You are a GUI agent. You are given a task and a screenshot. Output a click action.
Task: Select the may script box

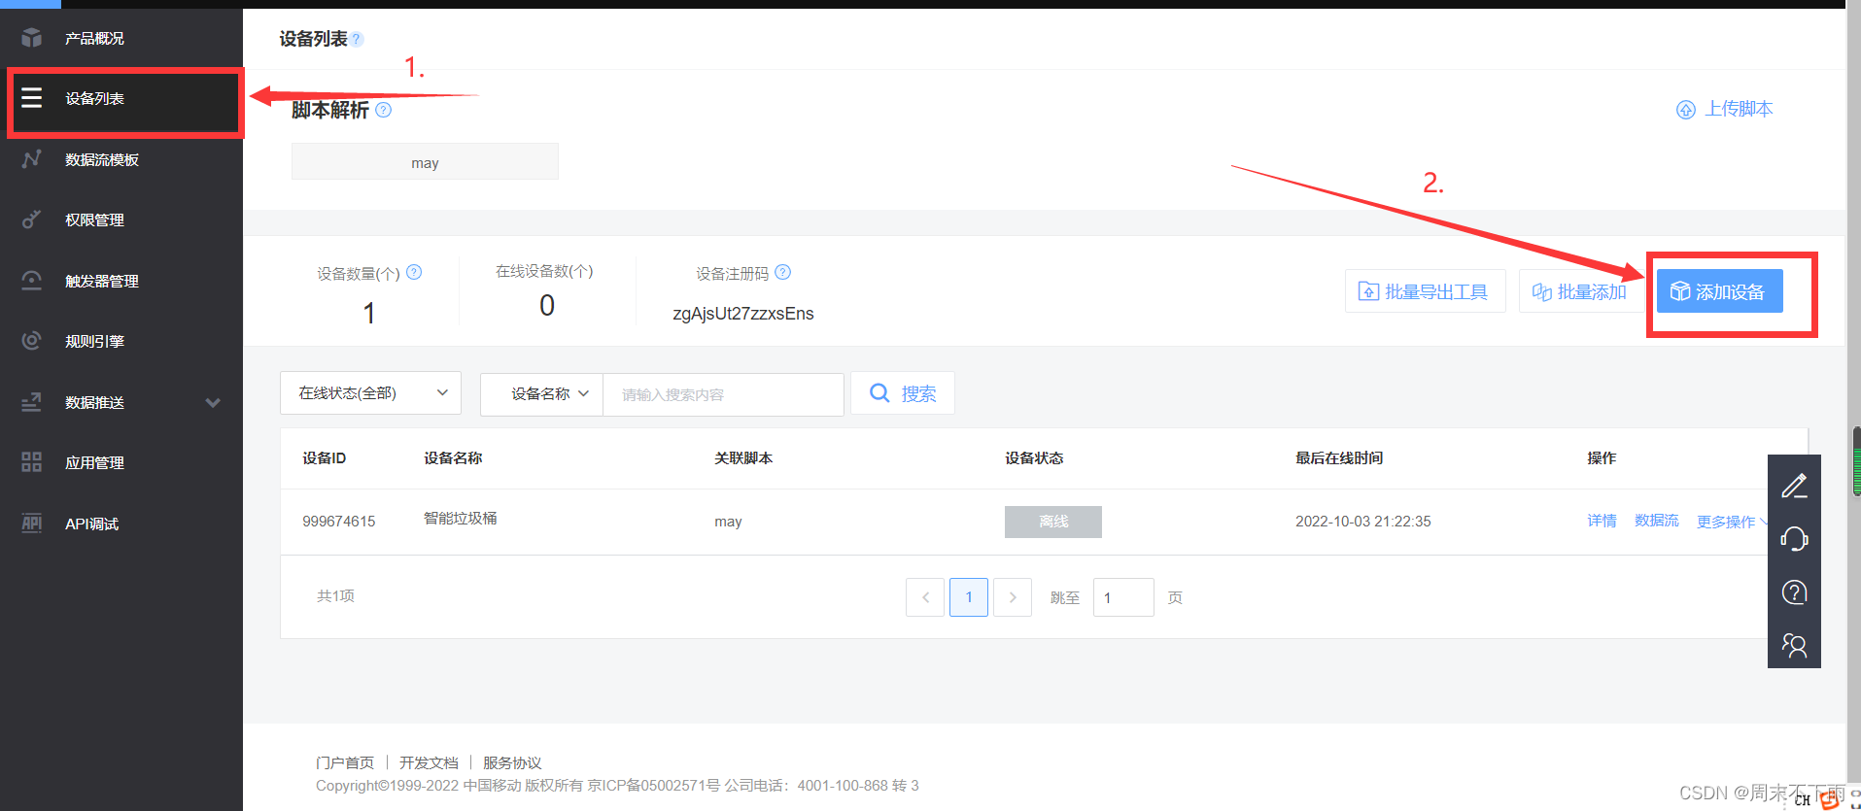425,161
